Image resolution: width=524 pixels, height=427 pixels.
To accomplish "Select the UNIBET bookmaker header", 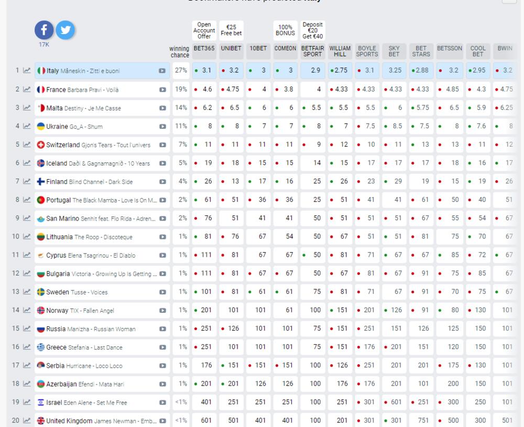I will click(x=231, y=48).
